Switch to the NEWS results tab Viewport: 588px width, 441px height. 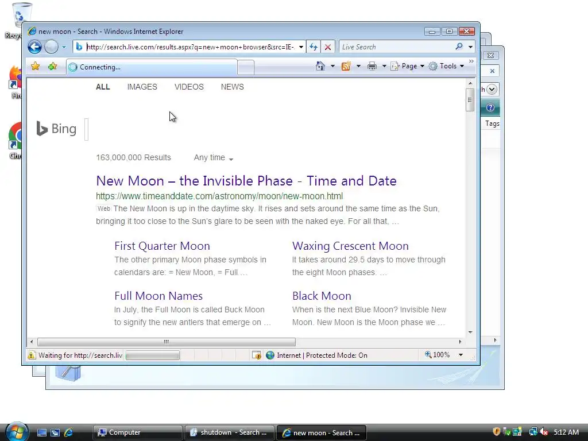click(x=232, y=87)
